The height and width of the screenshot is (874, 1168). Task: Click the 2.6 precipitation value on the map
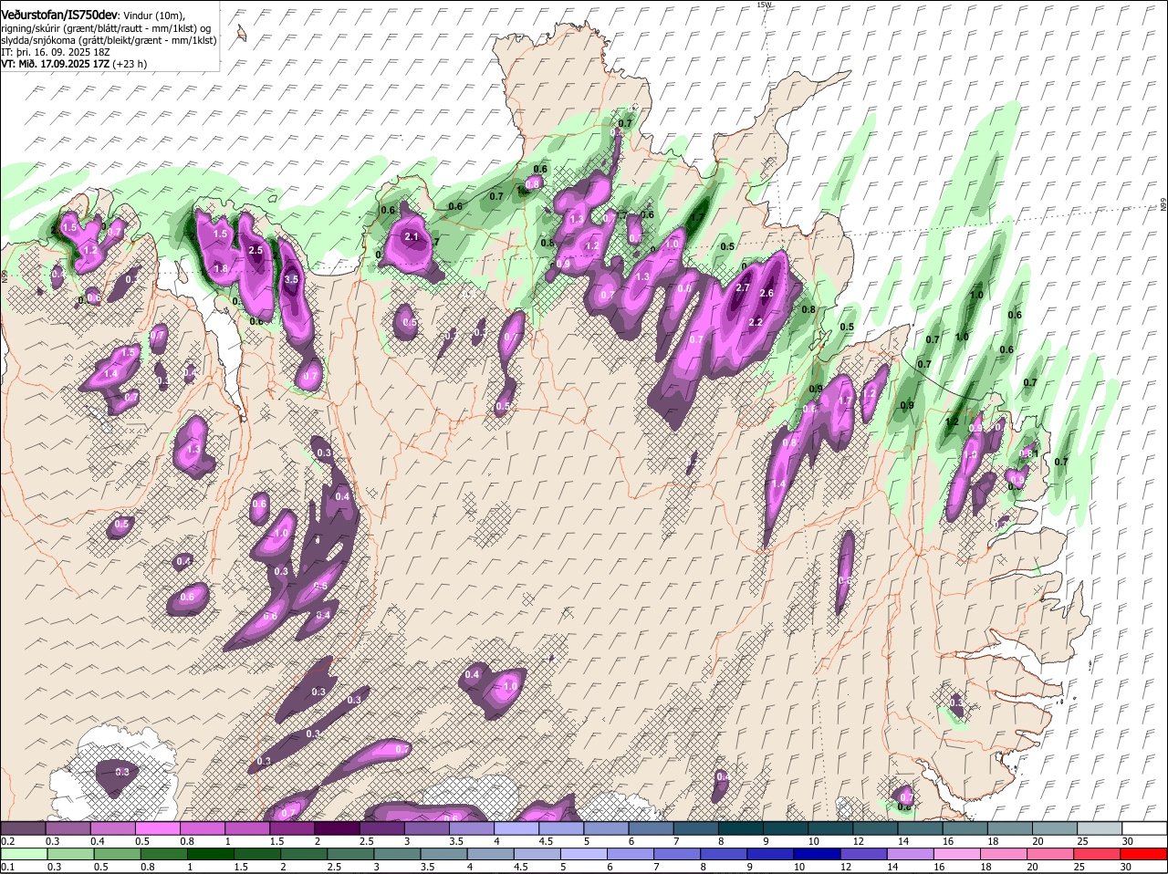pyautogui.click(x=766, y=294)
